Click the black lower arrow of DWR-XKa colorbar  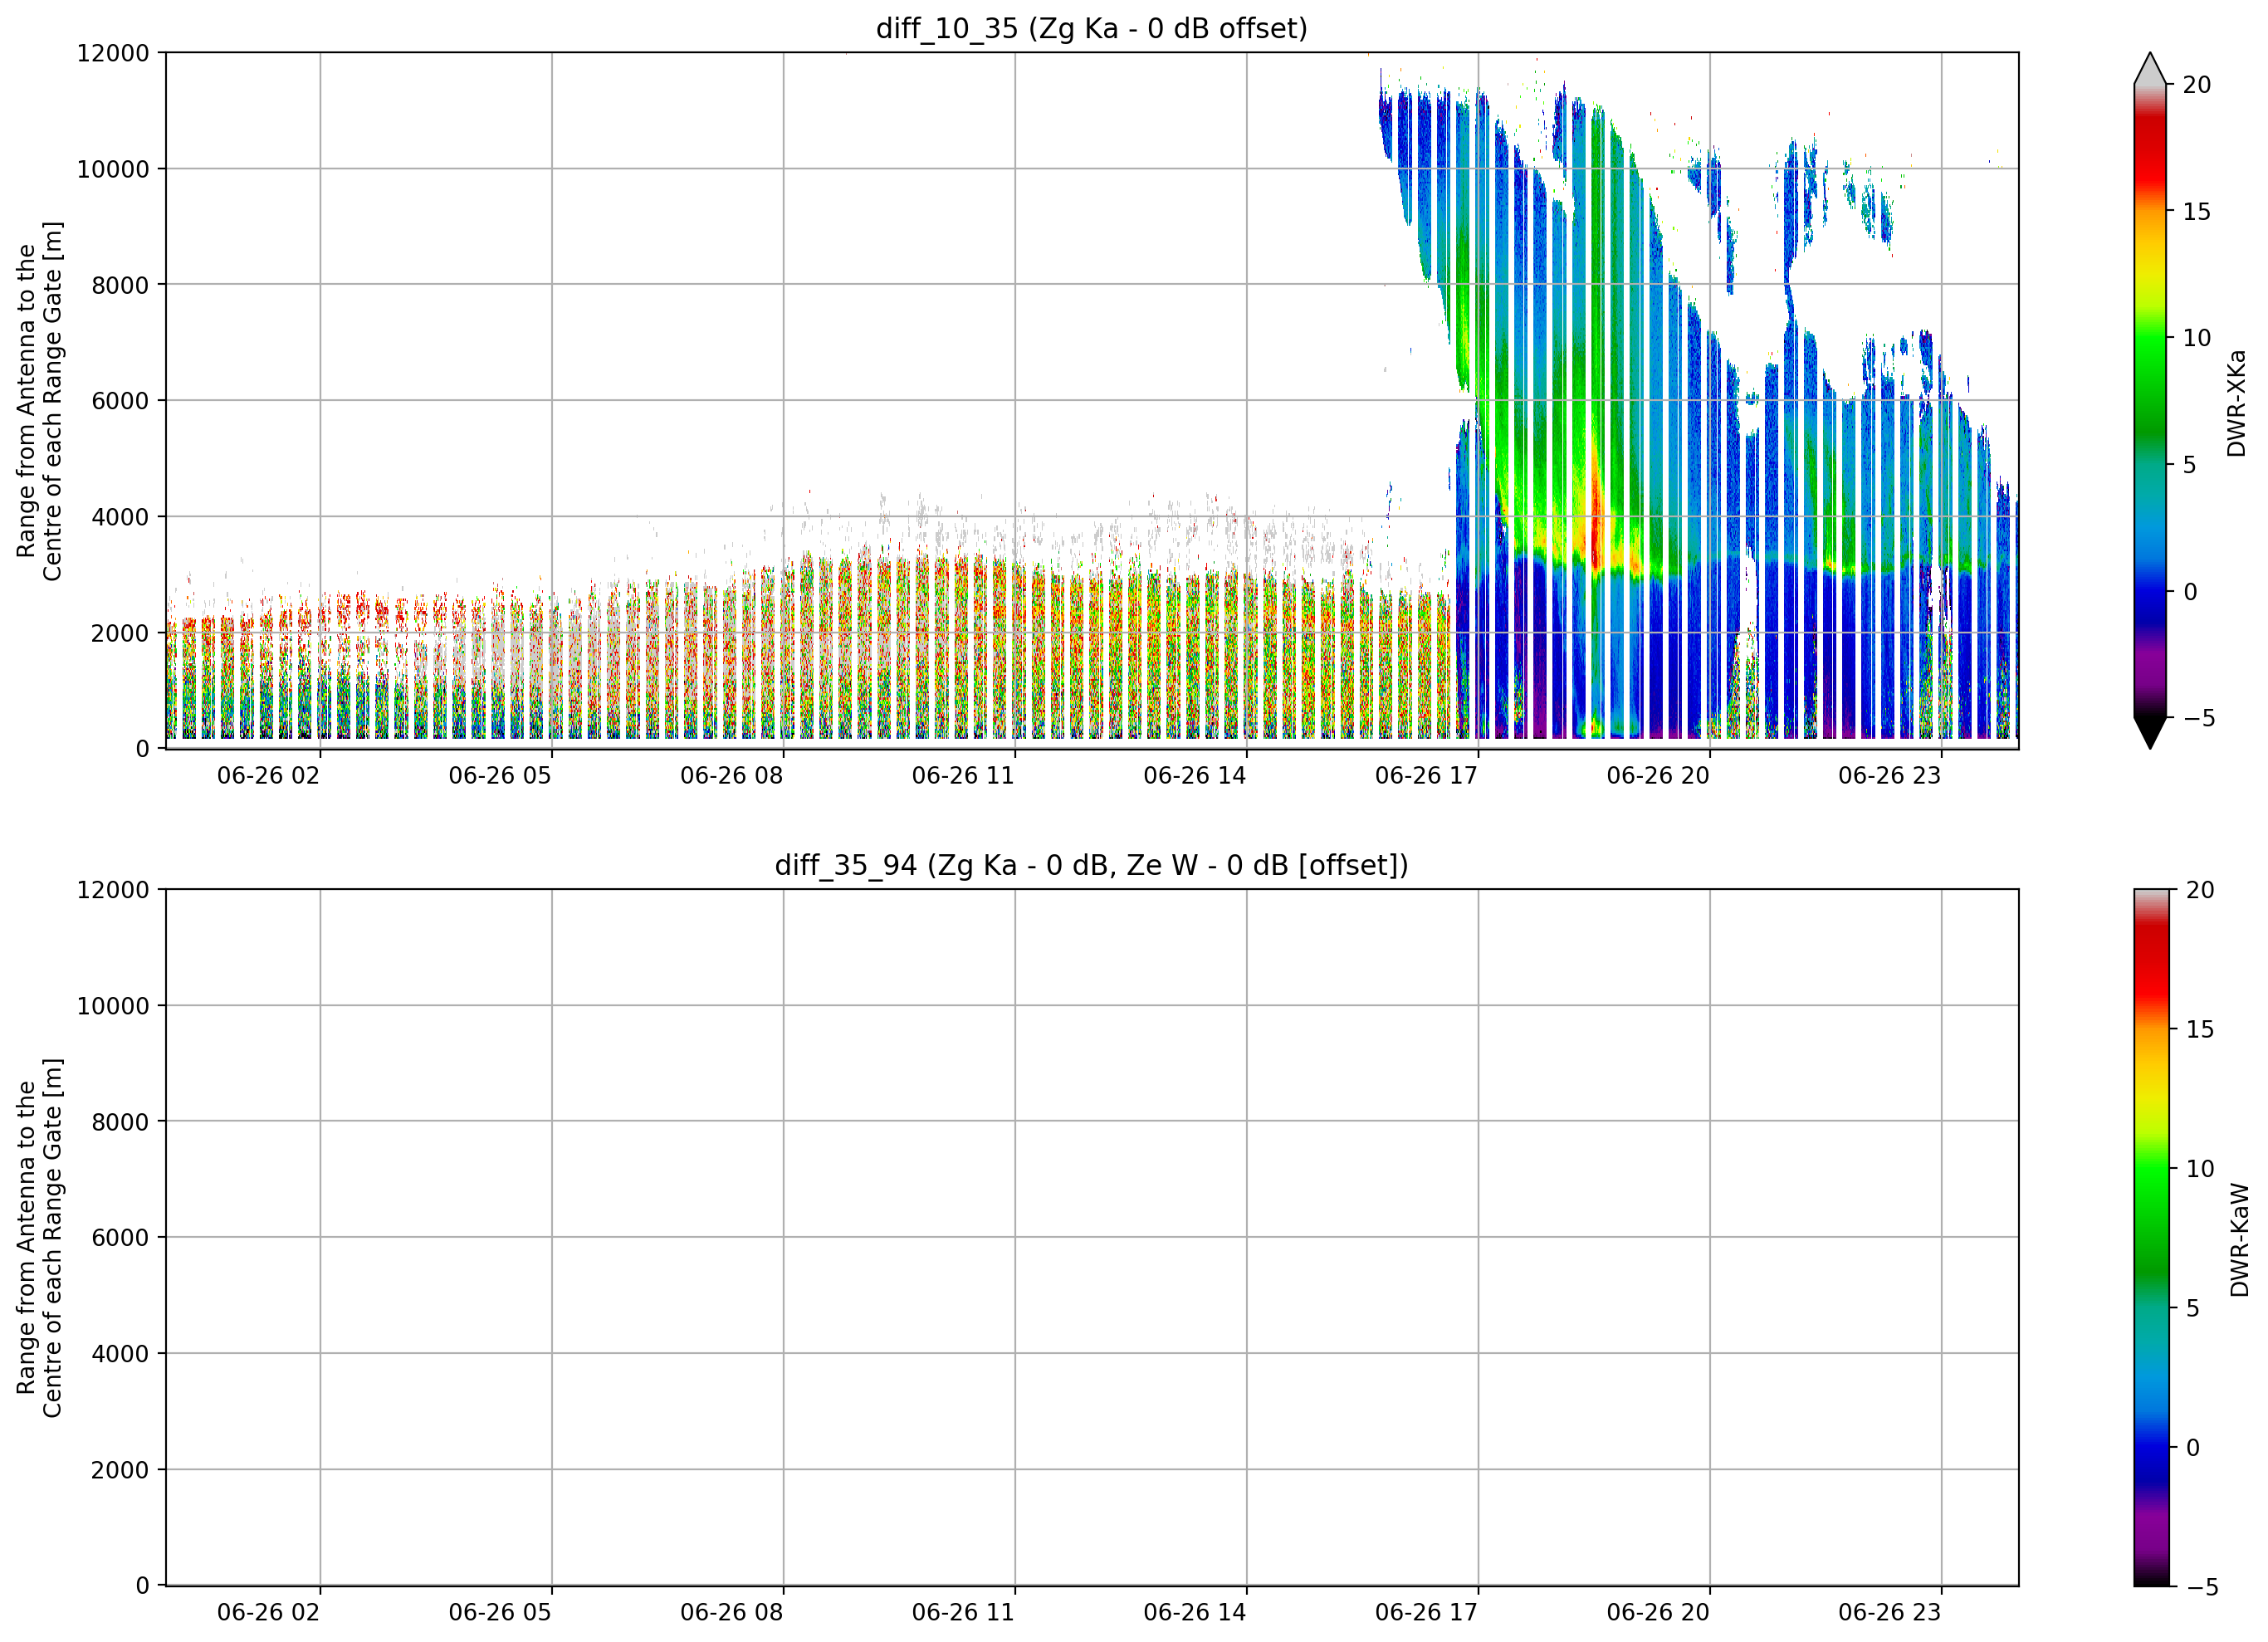2150,732
